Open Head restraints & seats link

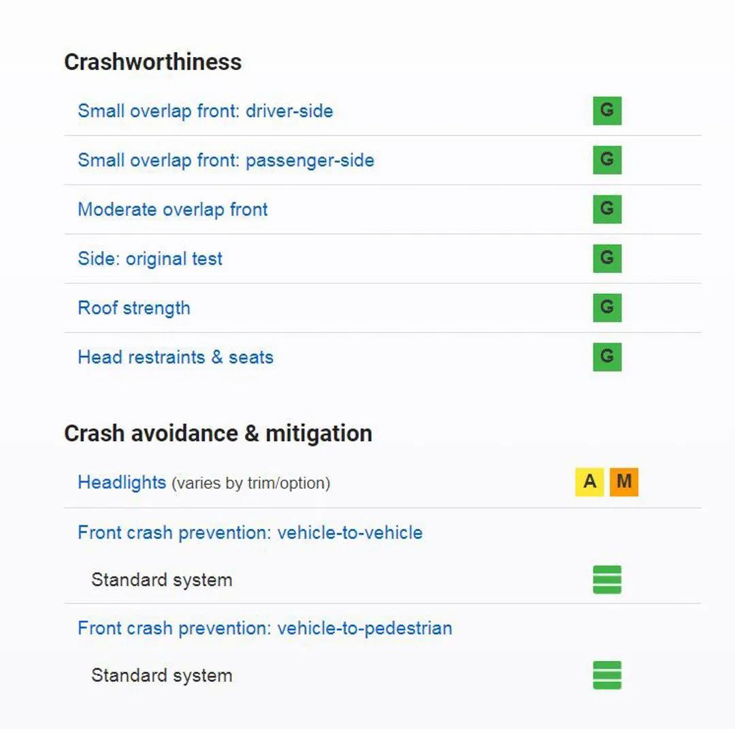[175, 357]
